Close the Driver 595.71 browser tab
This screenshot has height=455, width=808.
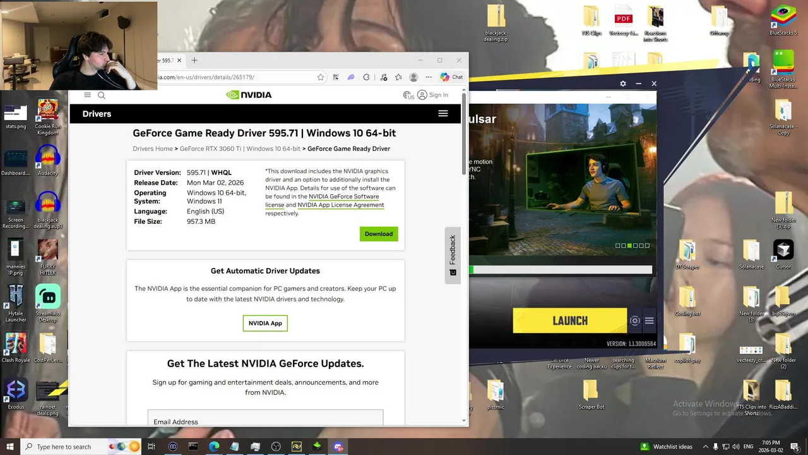179,61
